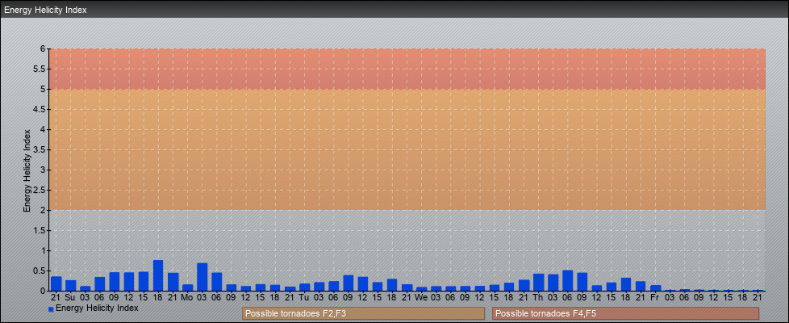Click the tallest blue bar in the chart
The height and width of the screenshot is (323, 789).
click(x=158, y=275)
